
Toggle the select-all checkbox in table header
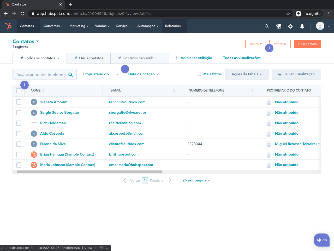(19, 91)
